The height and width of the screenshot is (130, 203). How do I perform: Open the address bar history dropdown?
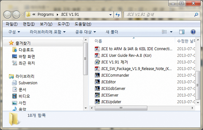pos(110,15)
